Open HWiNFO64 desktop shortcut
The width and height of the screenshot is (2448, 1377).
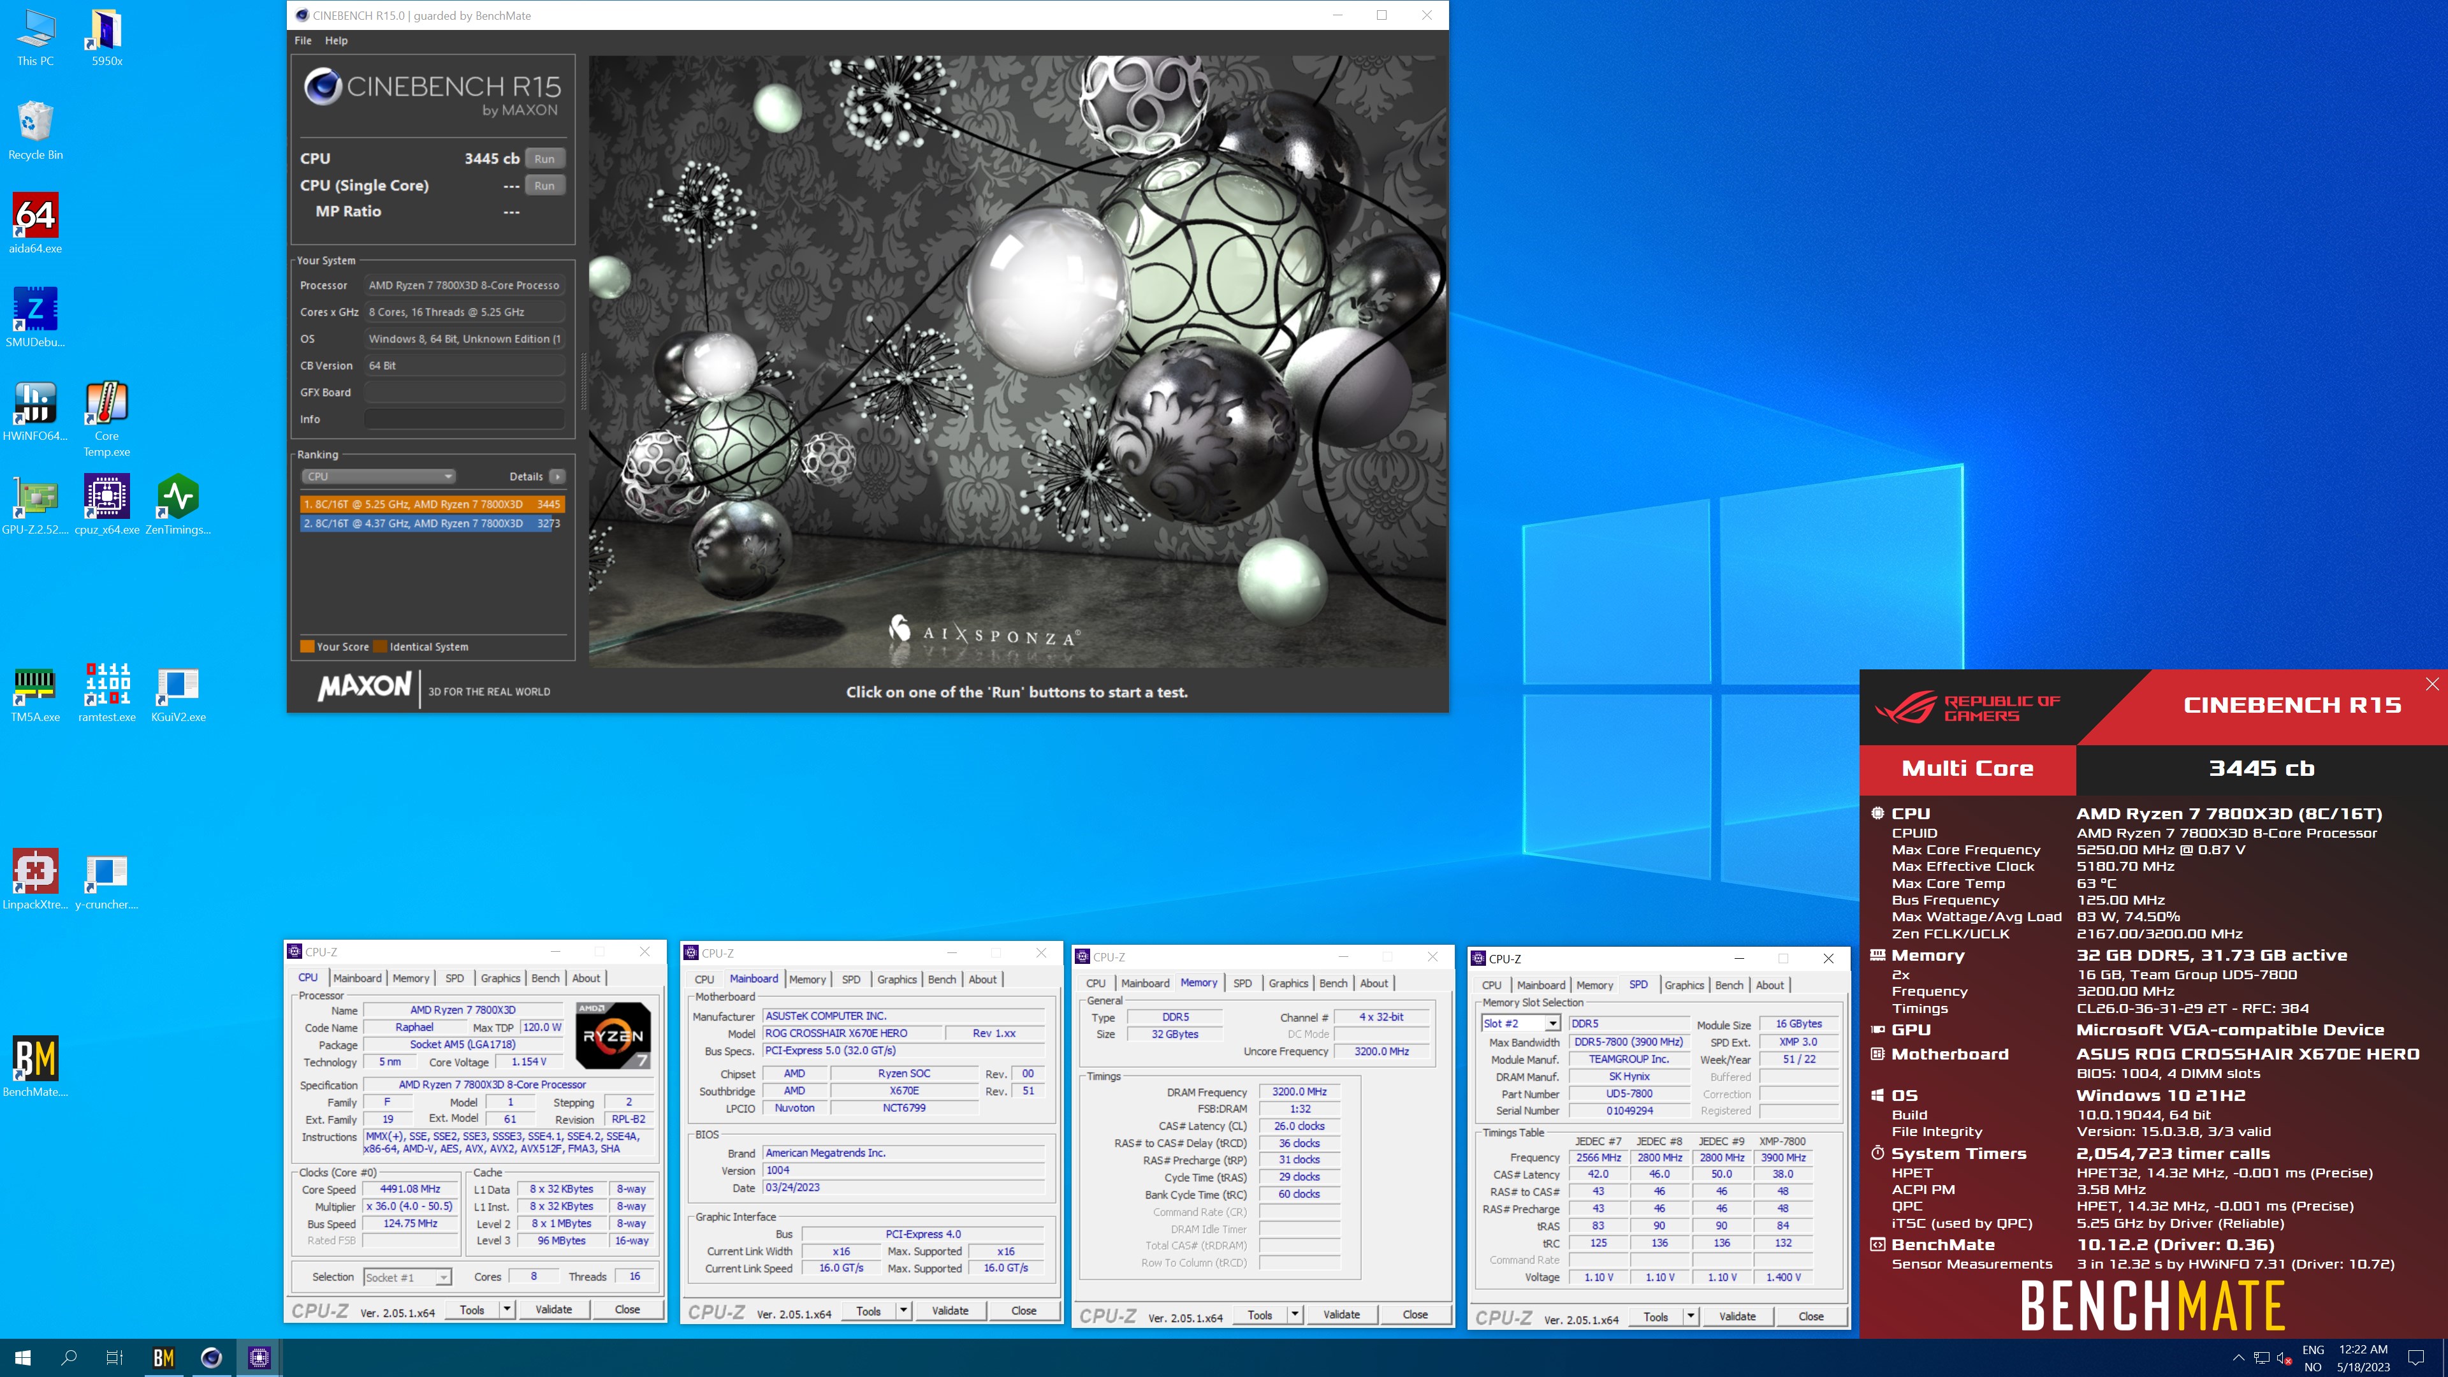(x=35, y=411)
